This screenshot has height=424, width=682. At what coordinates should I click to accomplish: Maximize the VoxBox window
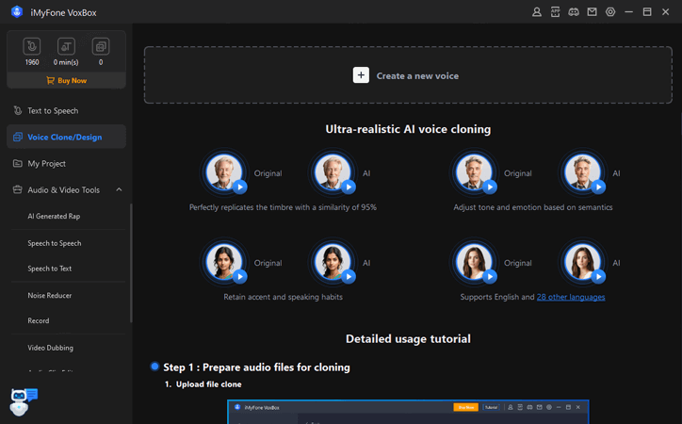click(x=647, y=12)
